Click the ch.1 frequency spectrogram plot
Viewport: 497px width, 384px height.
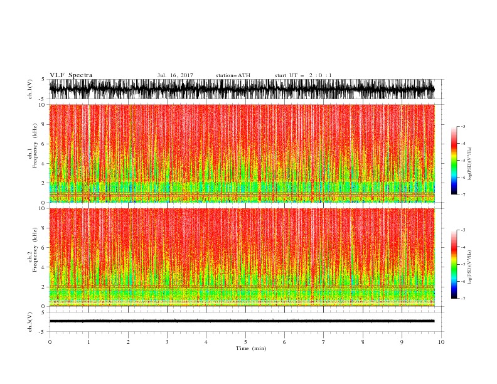242,153
